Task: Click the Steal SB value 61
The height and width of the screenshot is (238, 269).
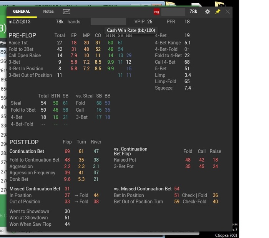Action: point(65,103)
